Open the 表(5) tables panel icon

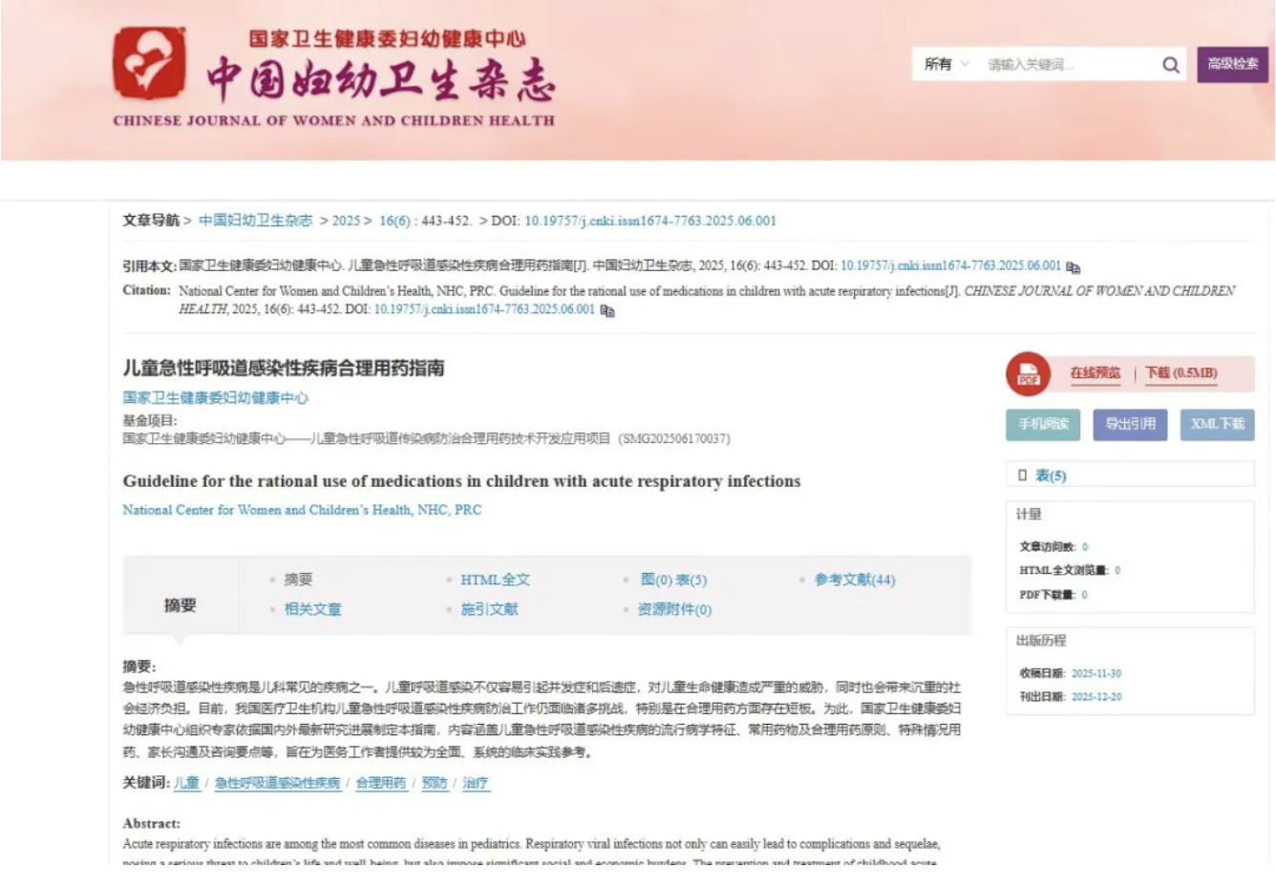[1023, 476]
